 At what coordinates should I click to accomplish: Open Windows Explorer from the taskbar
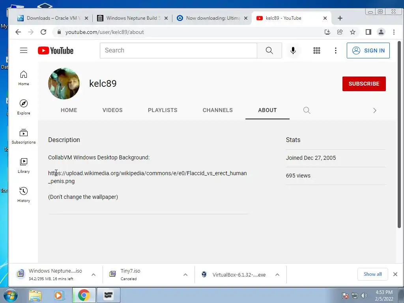coord(35,295)
